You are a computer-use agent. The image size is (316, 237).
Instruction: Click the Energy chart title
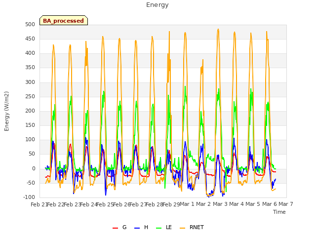(158, 5)
